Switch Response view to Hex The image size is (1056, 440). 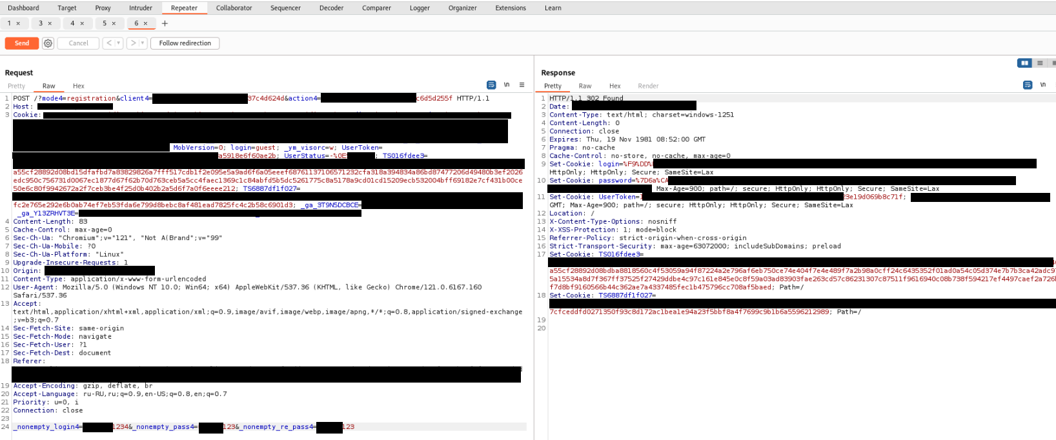(614, 86)
